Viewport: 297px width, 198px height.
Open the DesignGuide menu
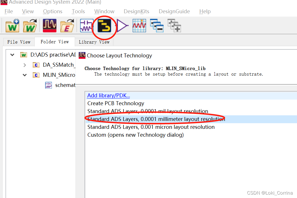click(x=174, y=11)
